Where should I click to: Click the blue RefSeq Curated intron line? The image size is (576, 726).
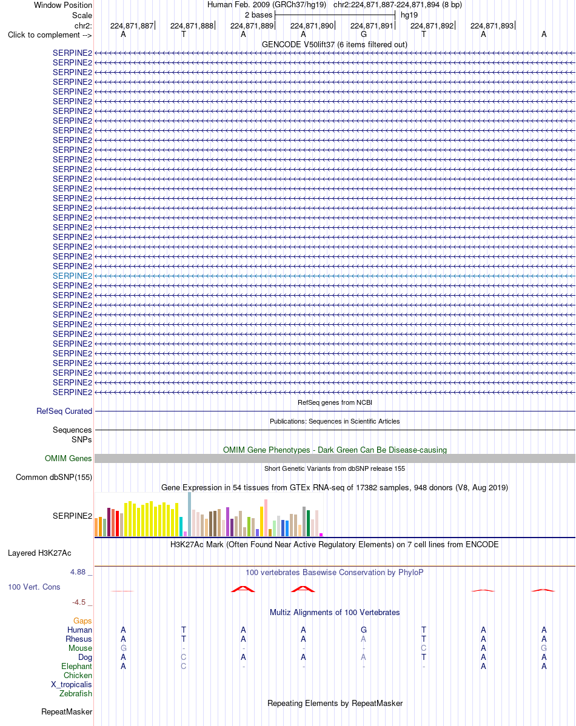point(335,411)
